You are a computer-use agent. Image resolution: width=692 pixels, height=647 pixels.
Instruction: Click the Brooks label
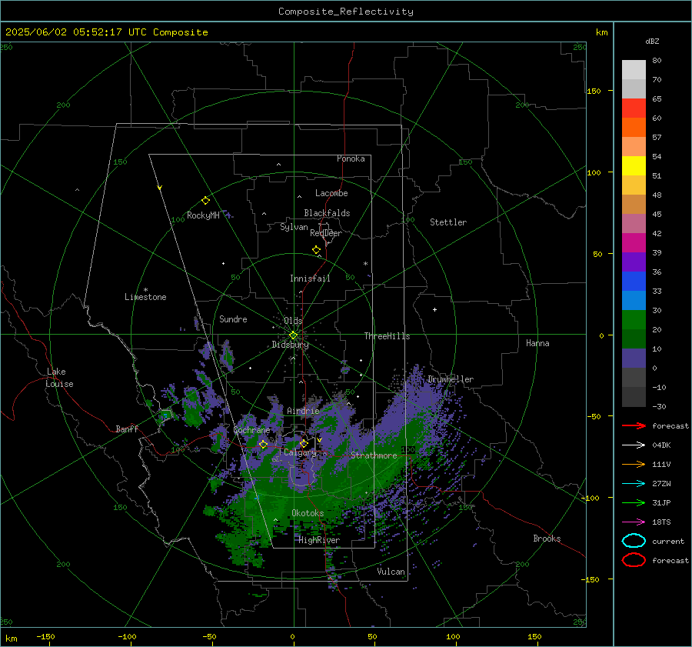pos(547,539)
